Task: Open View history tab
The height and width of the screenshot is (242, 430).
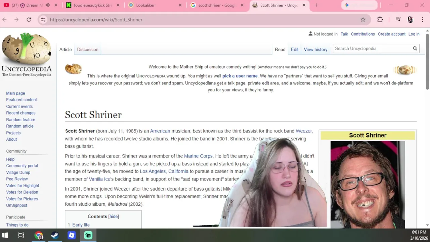Action: 315,49
